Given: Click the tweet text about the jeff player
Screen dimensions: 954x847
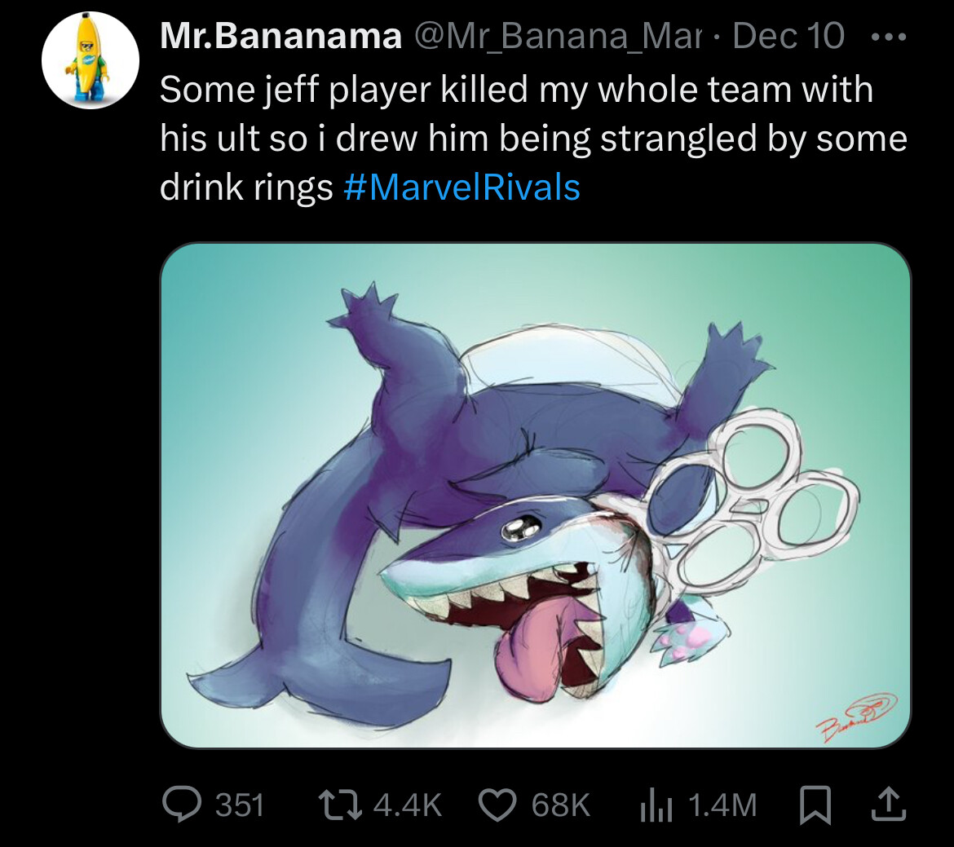Looking at the screenshot, I should coord(533,138).
